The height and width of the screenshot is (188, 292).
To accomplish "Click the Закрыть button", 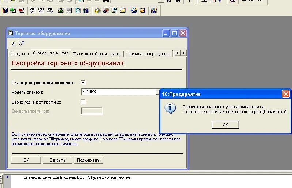I will (57, 160).
